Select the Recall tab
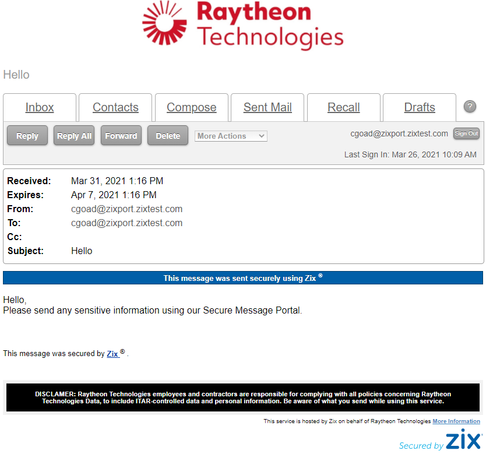Viewport: 486px width, 454px height. [x=343, y=107]
